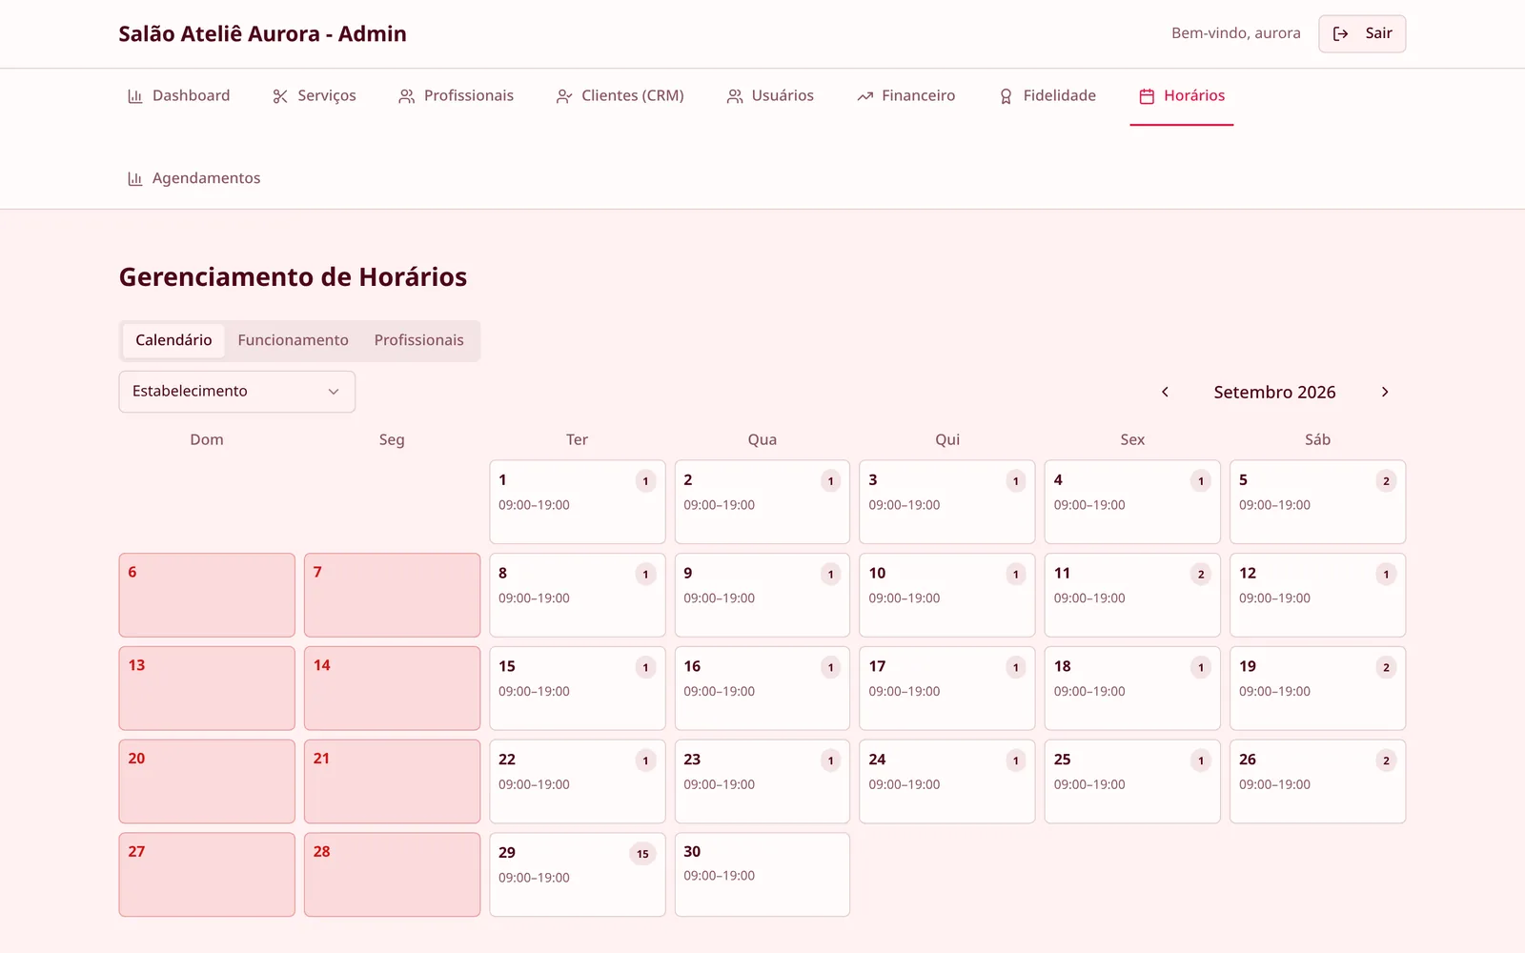The image size is (1525, 953).
Task: Select day 1 in the calendar
Action: pos(578,502)
